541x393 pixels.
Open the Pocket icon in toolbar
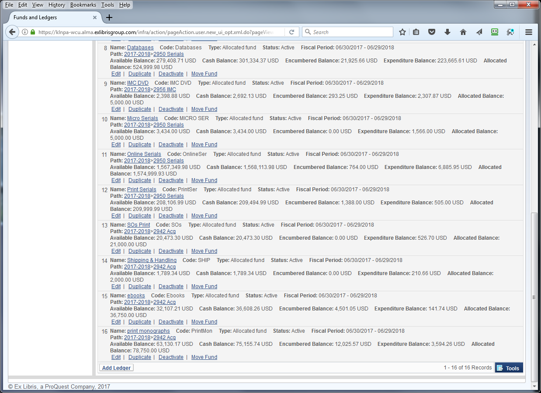point(432,32)
